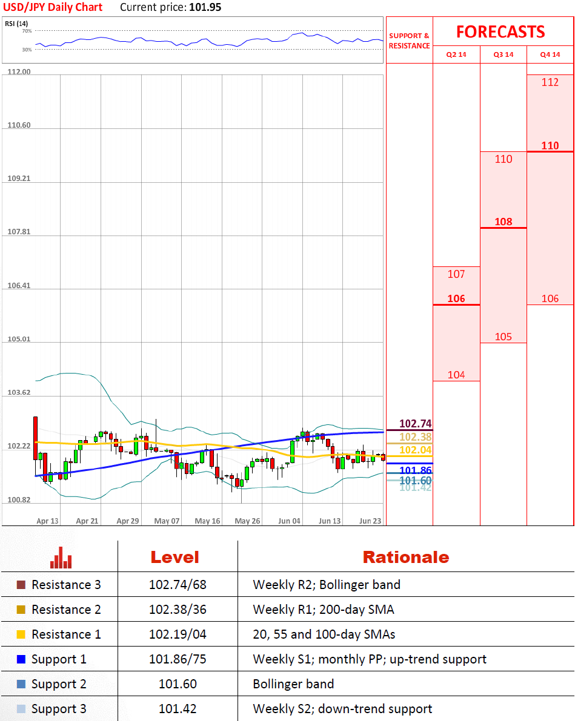The height and width of the screenshot is (721, 575).
Task: Click the Resistance 1 yellow swatch
Action: click(21, 634)
